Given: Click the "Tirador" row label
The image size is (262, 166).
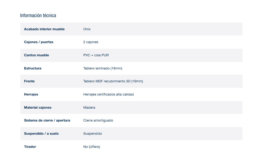Looking at the screenshot, I should [30, 147].
